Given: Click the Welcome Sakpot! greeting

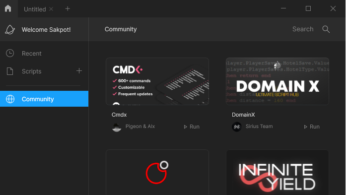Looking at the screenshot, I should pos(46,30).
